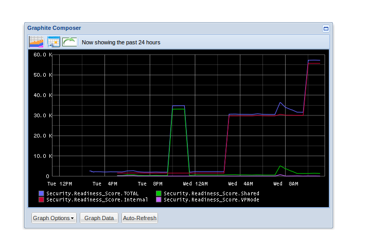Click the Security.Readiness_Score.Internal legend label
The height and width of the screenshot is (252, 369).
[97, 199]
